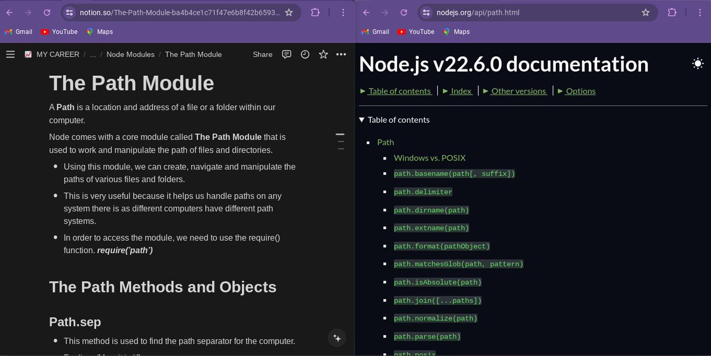This screenshot has width=711, height=356.
Task: Expand Other versions picker in docs
Action: pos(514,91)
